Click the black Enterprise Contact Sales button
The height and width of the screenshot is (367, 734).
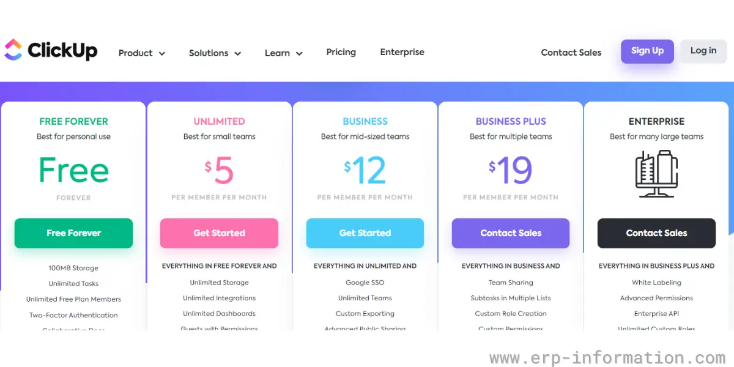point(656,233)
